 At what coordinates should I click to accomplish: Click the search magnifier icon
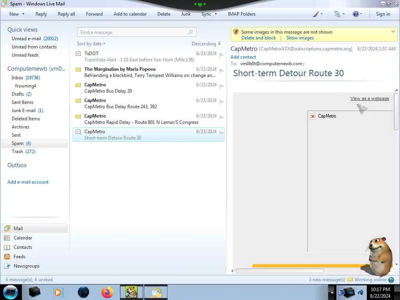pos(191,32)
